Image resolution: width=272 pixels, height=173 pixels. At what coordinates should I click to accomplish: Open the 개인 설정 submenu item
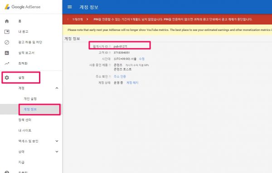pos(30,99)
